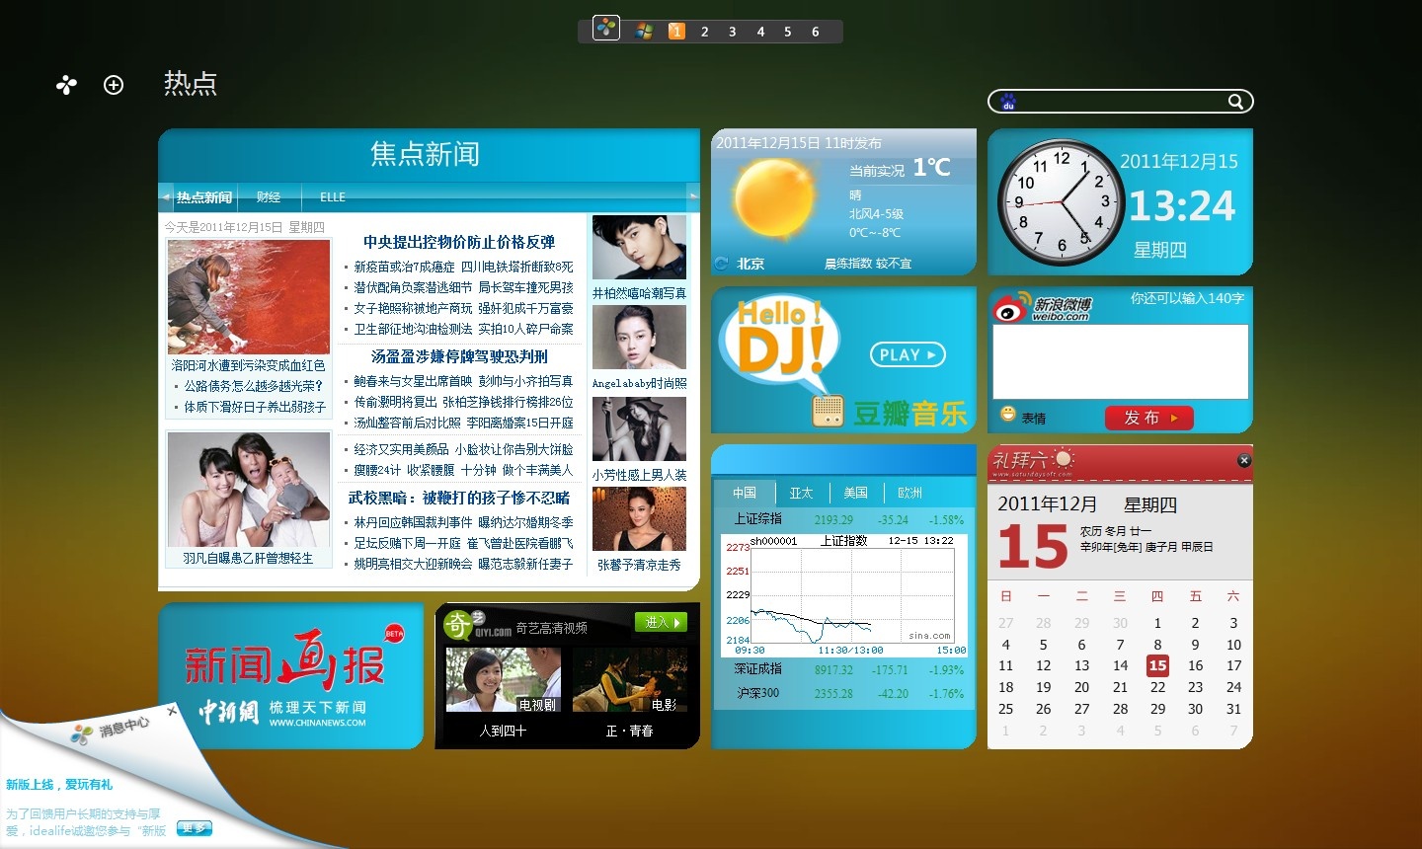This screenshot has height=849, width=1422.
Task: Refresh weather using icon beside 北京
Action: [722, 264]
